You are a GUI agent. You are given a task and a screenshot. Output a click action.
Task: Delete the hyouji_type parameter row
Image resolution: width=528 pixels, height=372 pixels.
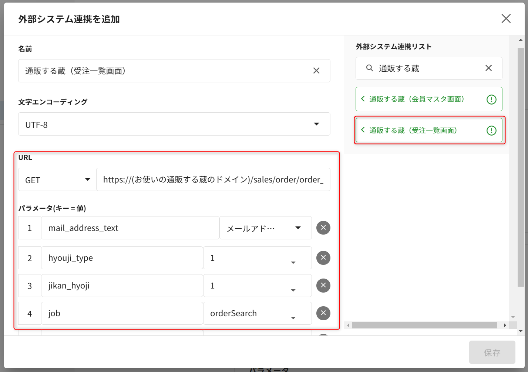coord(323,257)
